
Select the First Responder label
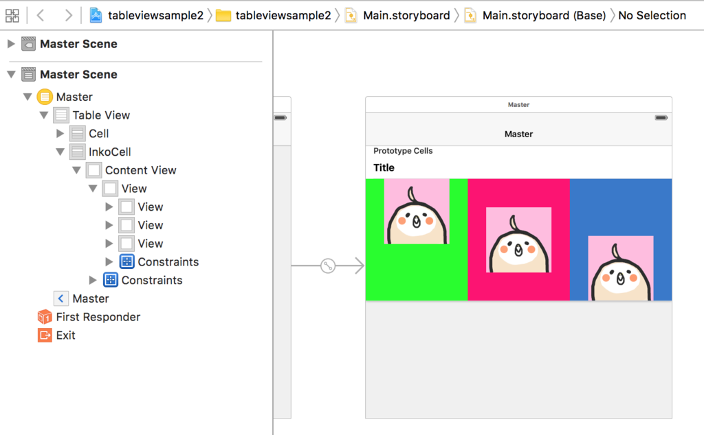pyautogui.click(x=98, y=317)
